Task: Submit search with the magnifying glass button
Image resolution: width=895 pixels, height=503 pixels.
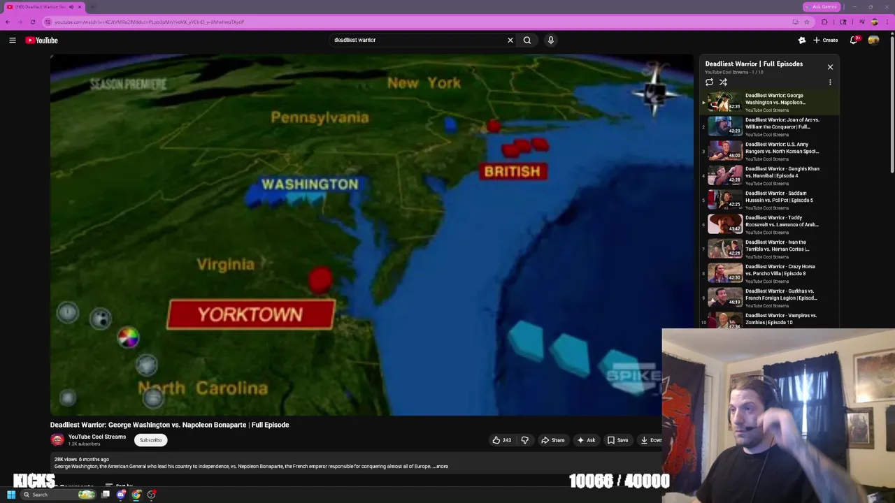Action: click(x=527, y=41)
